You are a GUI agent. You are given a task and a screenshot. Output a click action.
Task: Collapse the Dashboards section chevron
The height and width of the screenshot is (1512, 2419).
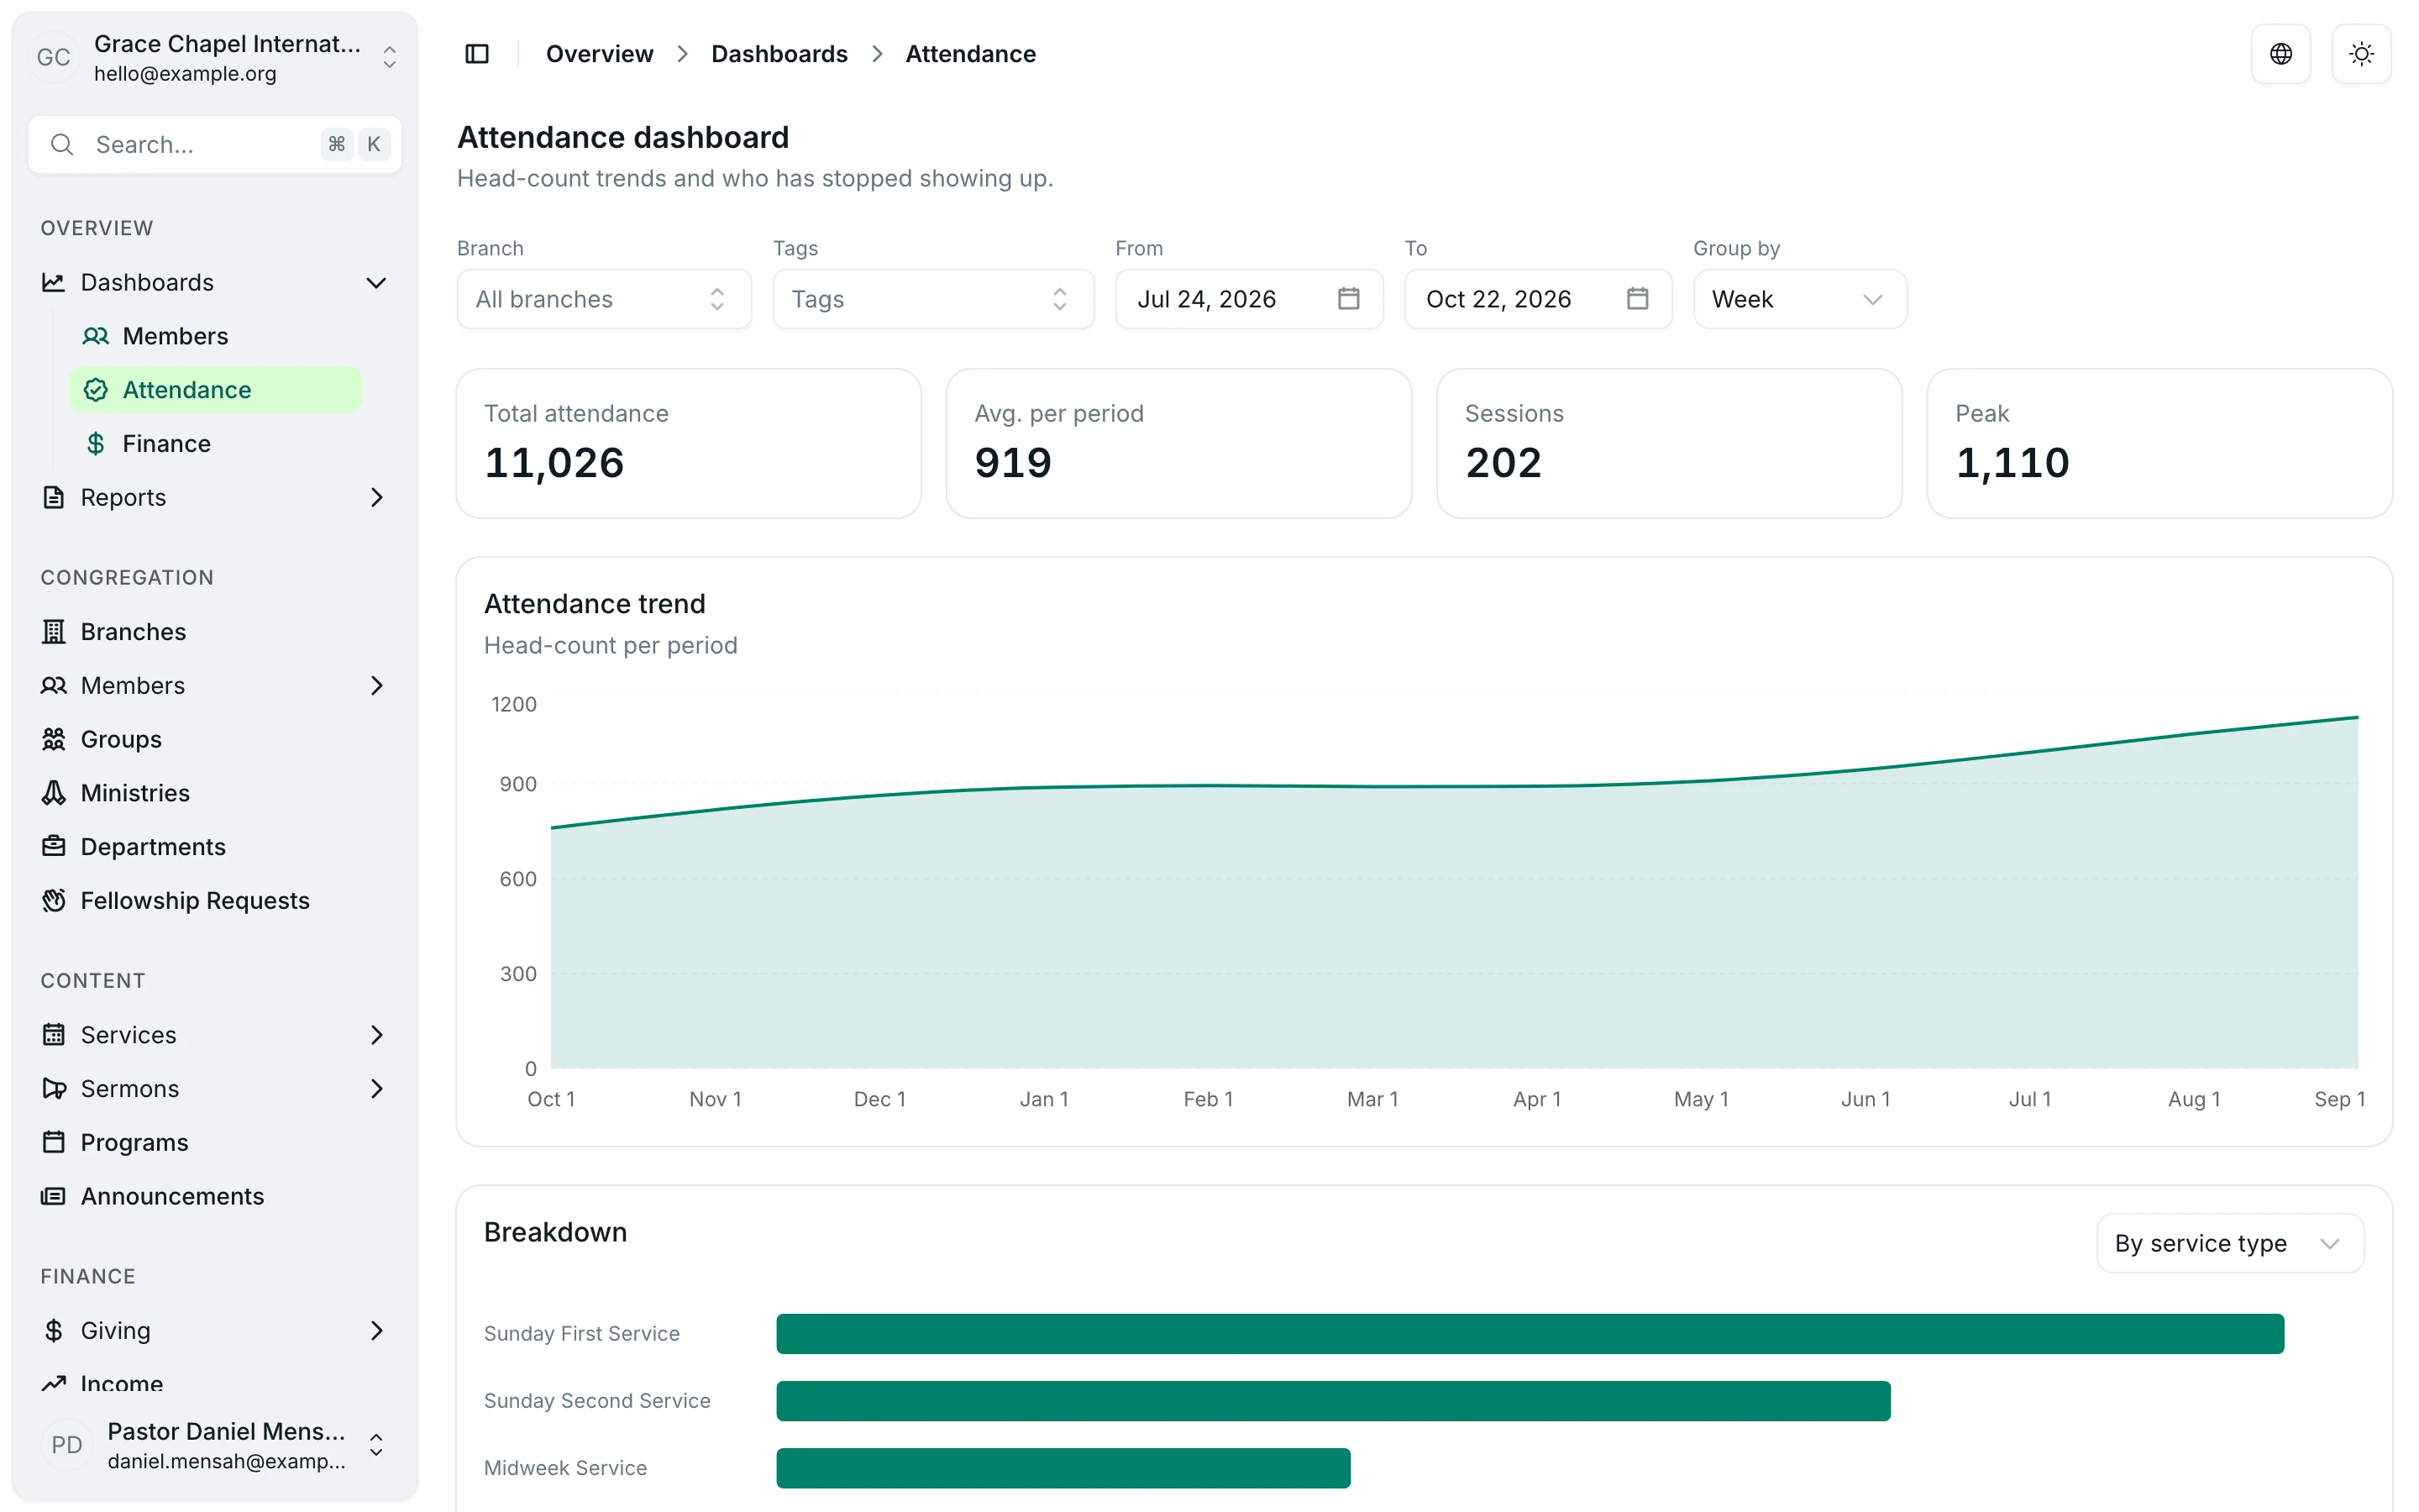[377, 283]
